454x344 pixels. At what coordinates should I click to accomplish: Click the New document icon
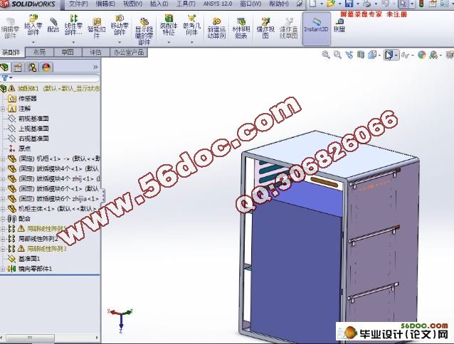(313, 4)
